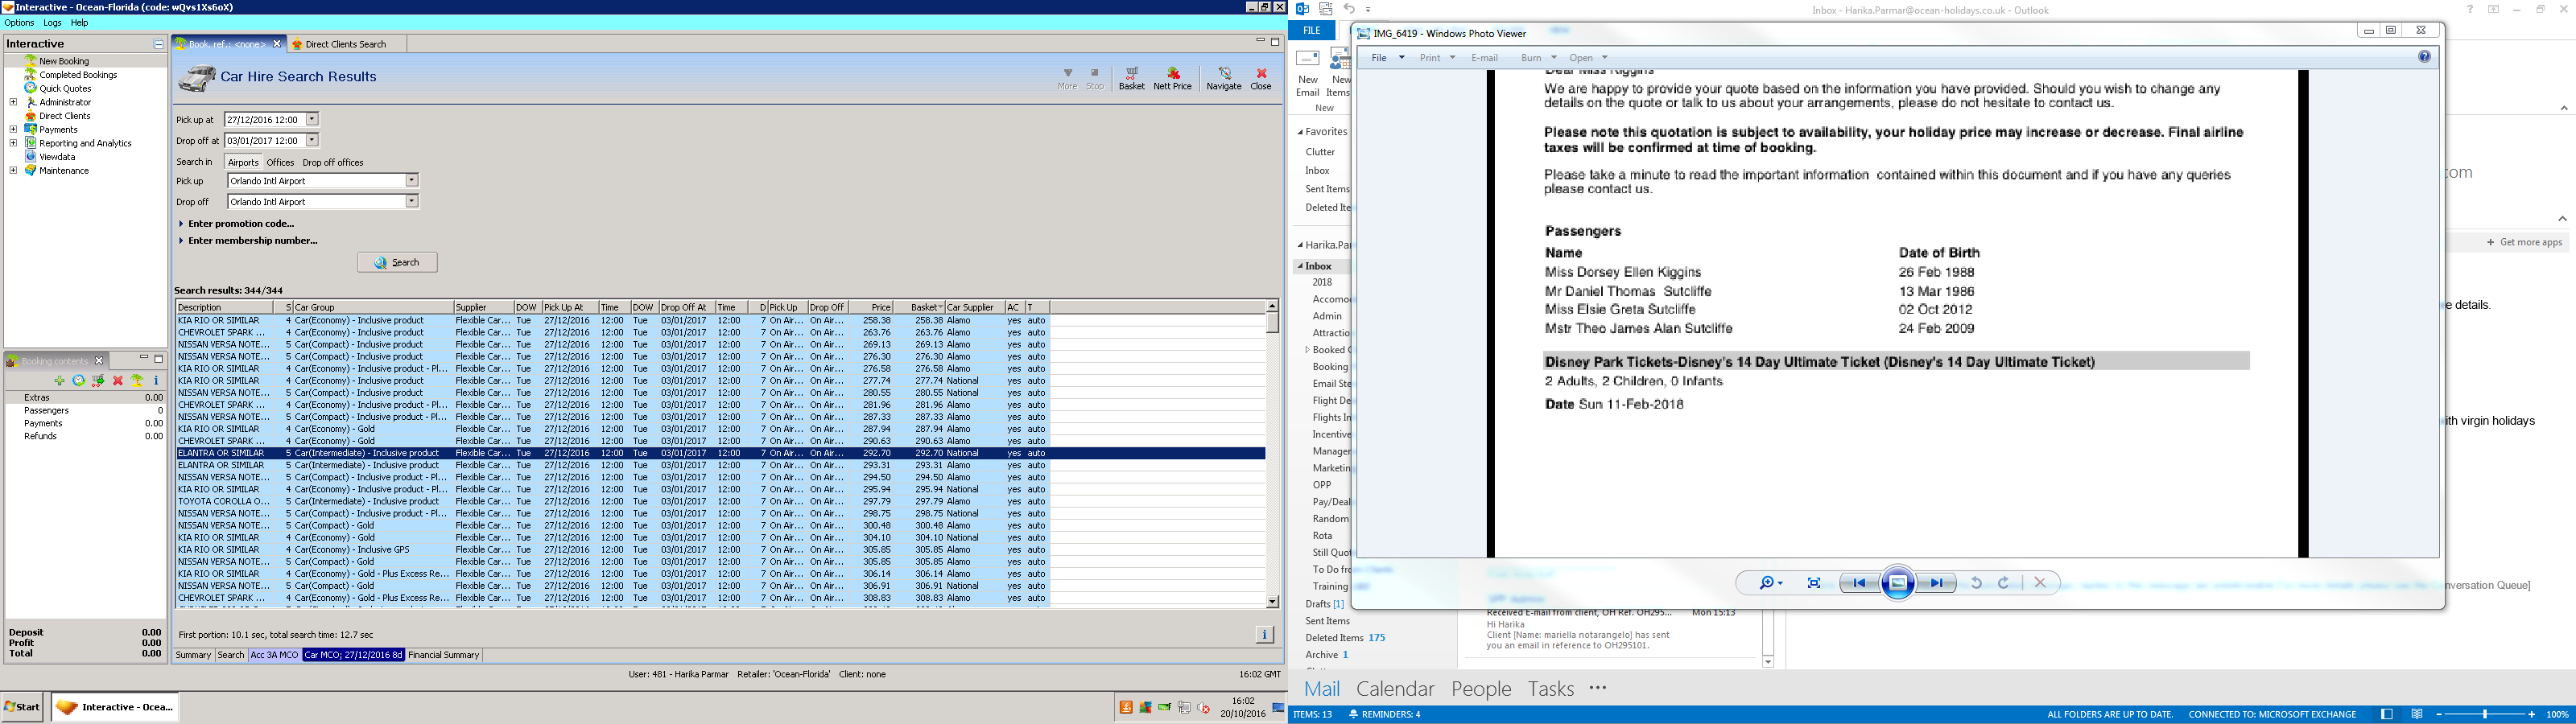
Task: Click the Outlook navigation ellipsis
Action: (x=1598, y=688)
